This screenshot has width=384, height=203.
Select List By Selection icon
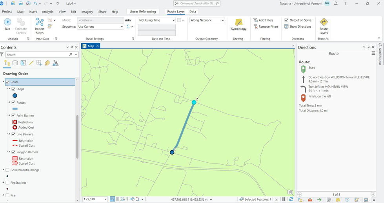tap(23, 63)
